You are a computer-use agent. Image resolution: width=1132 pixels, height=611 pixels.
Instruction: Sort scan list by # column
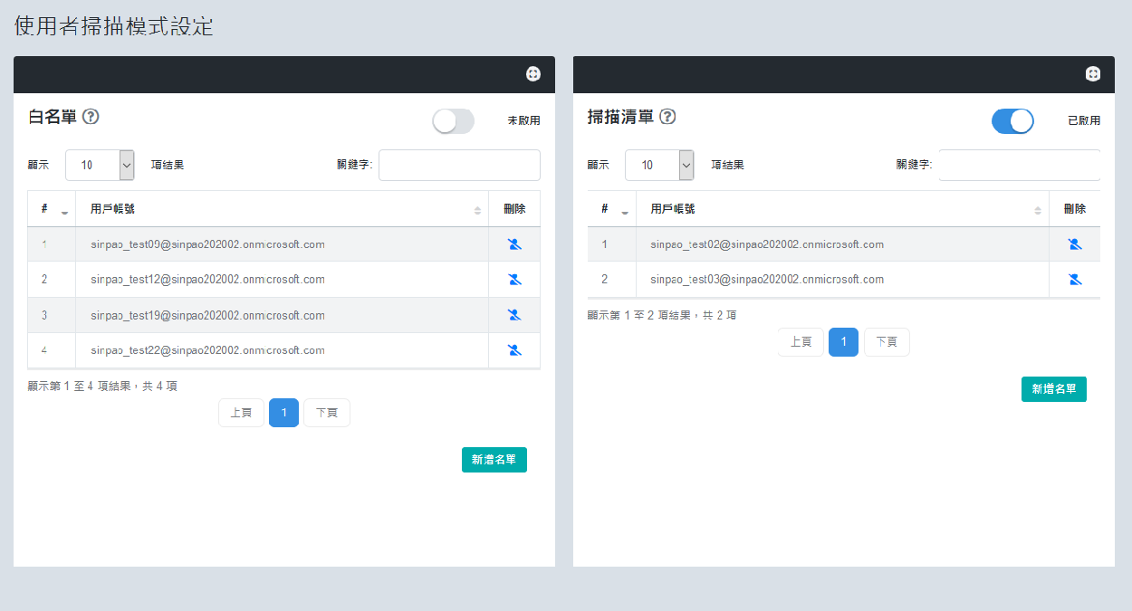(611, 209)
